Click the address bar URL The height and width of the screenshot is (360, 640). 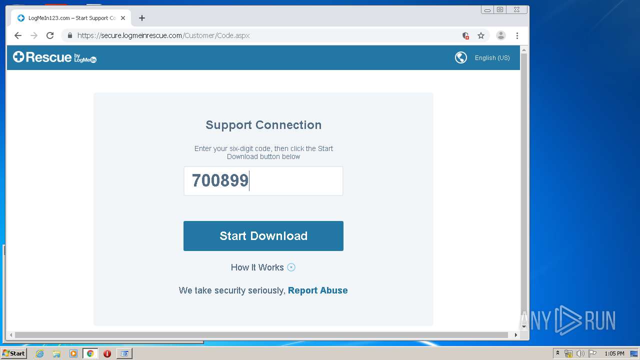coord(163,35)
